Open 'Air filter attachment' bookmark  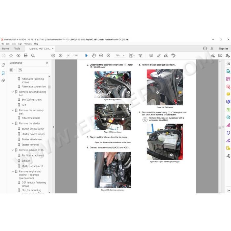click(x=33, y=155)
